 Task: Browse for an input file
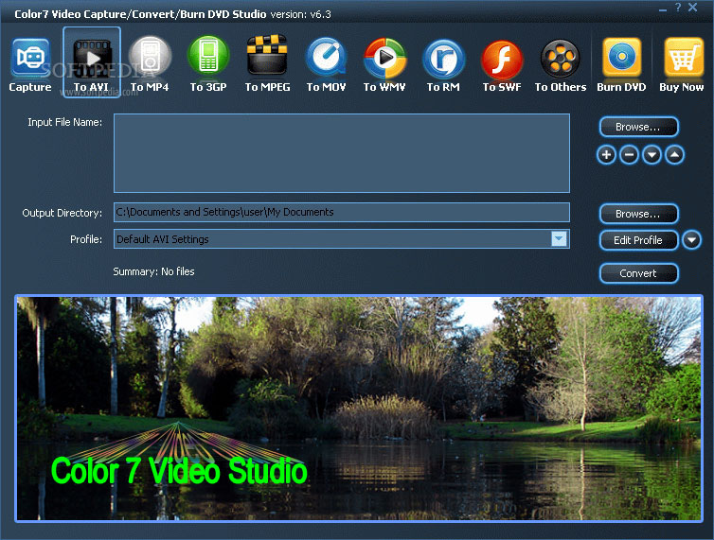click(x=638, y=127)
